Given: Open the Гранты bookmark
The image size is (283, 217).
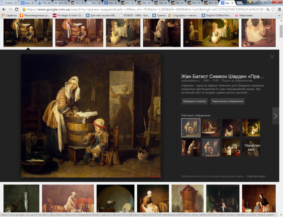Looking at the screenshot, I should pos(159,16).
